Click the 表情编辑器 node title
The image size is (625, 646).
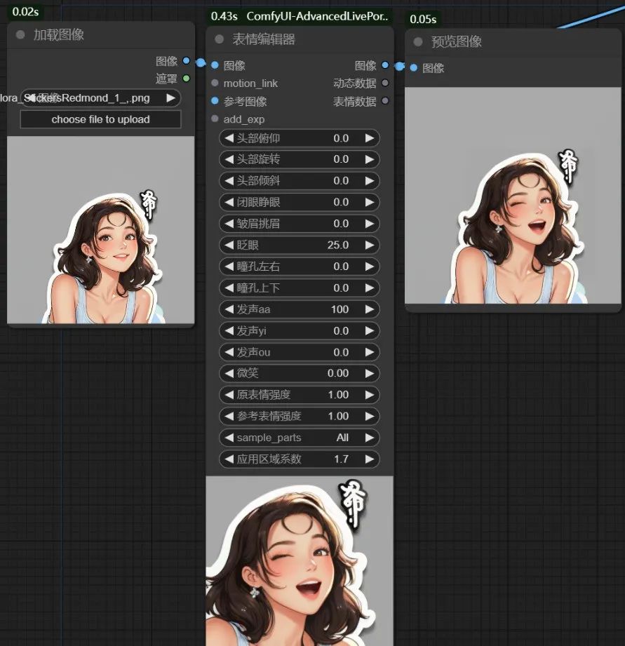264,39
